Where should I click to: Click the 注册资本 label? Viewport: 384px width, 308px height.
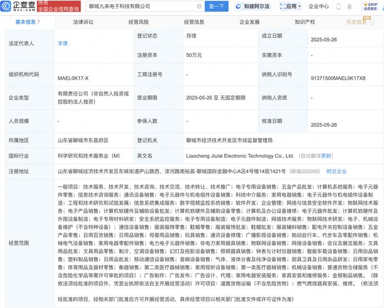point(147,55)
